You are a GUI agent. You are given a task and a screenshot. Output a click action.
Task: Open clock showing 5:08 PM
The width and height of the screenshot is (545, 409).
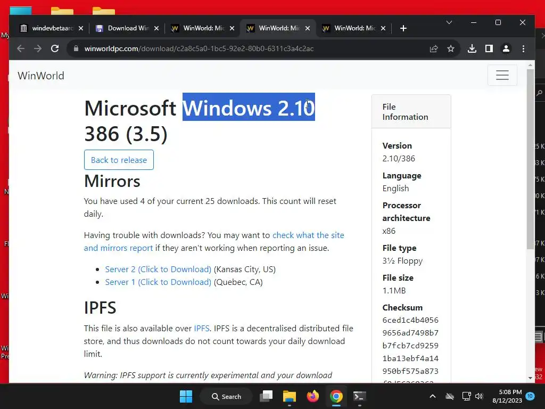click(x=507, y=396)
